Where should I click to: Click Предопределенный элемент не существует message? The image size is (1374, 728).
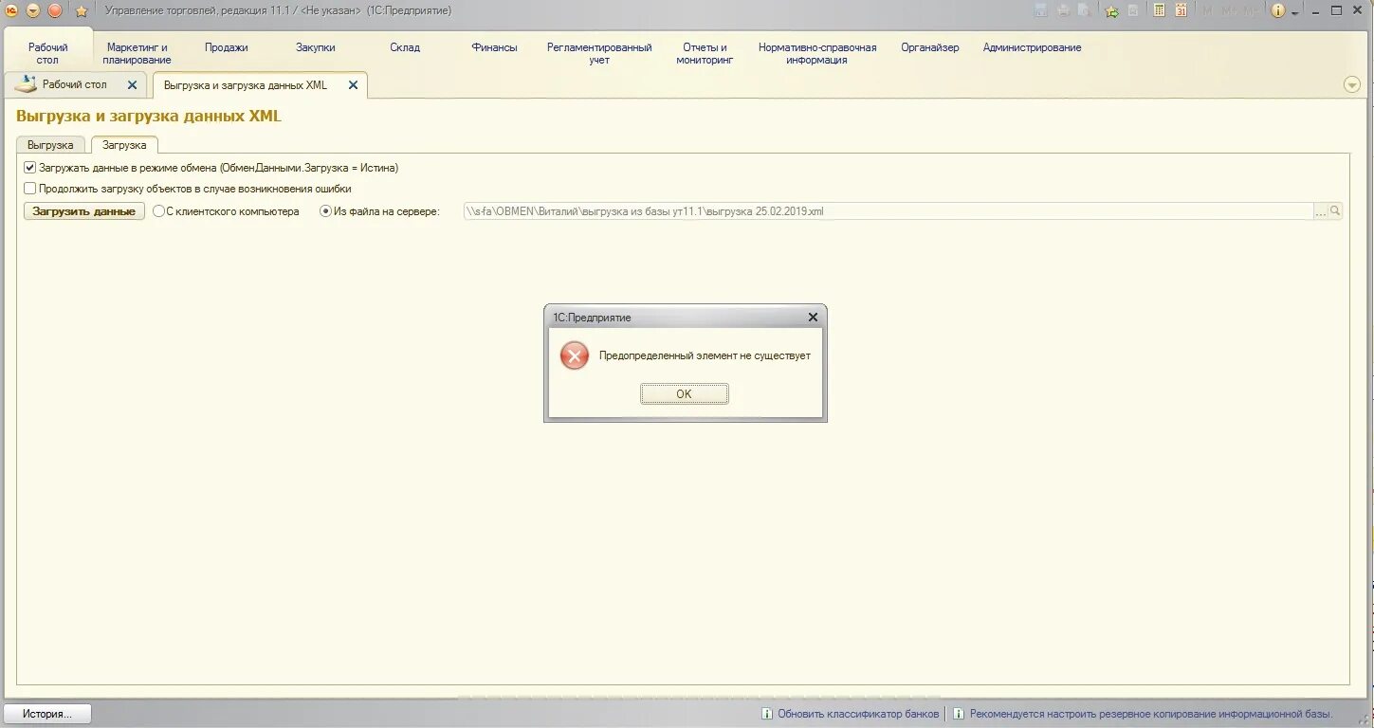[x=705, y=356]
